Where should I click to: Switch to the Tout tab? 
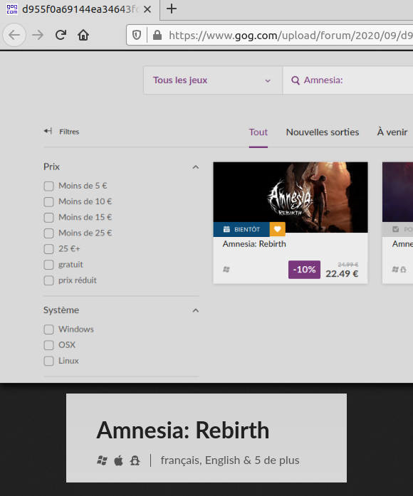click(x=258, y=132)
